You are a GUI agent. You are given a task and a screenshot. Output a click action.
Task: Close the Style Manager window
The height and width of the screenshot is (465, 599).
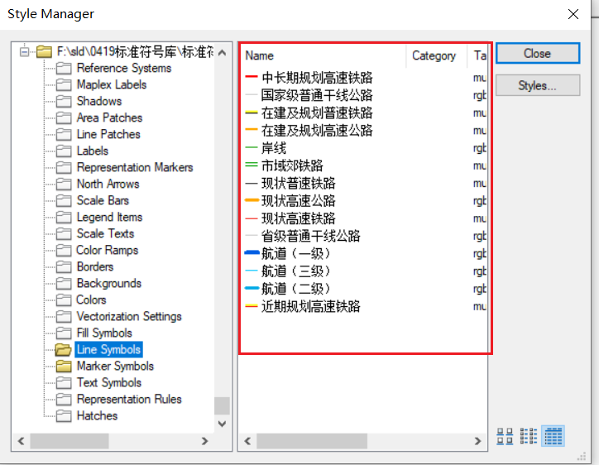point(573,14)
